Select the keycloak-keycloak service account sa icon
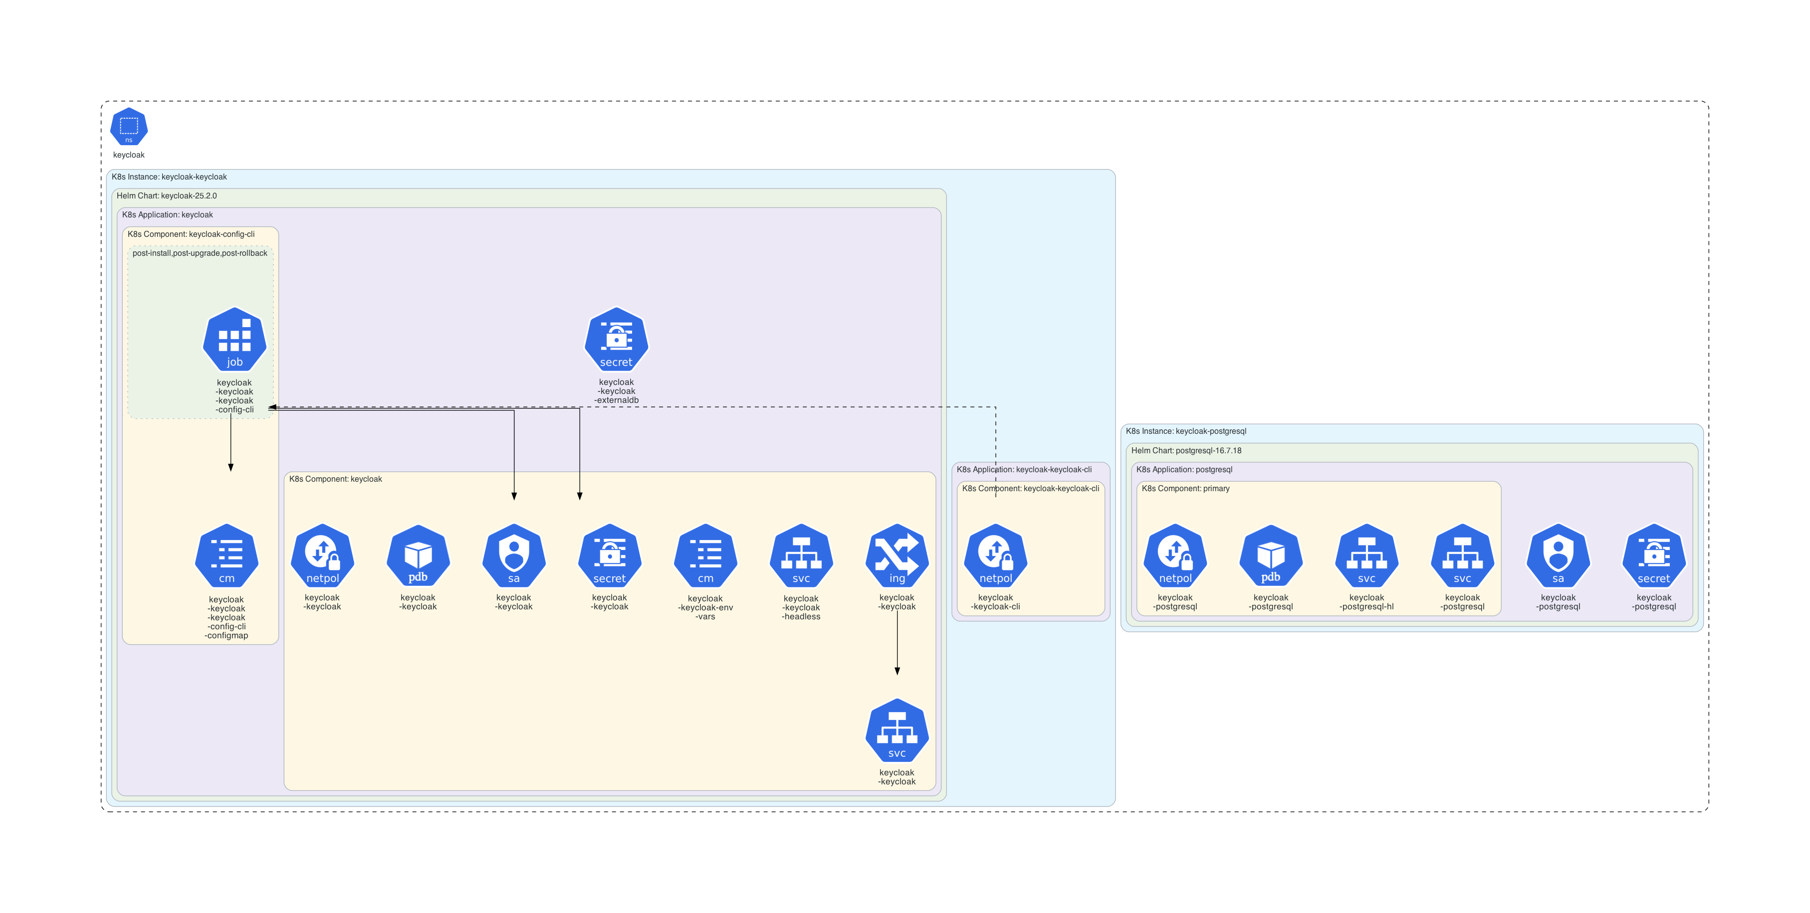This screenshot has height=913, width=1810. tap(514, 557)
